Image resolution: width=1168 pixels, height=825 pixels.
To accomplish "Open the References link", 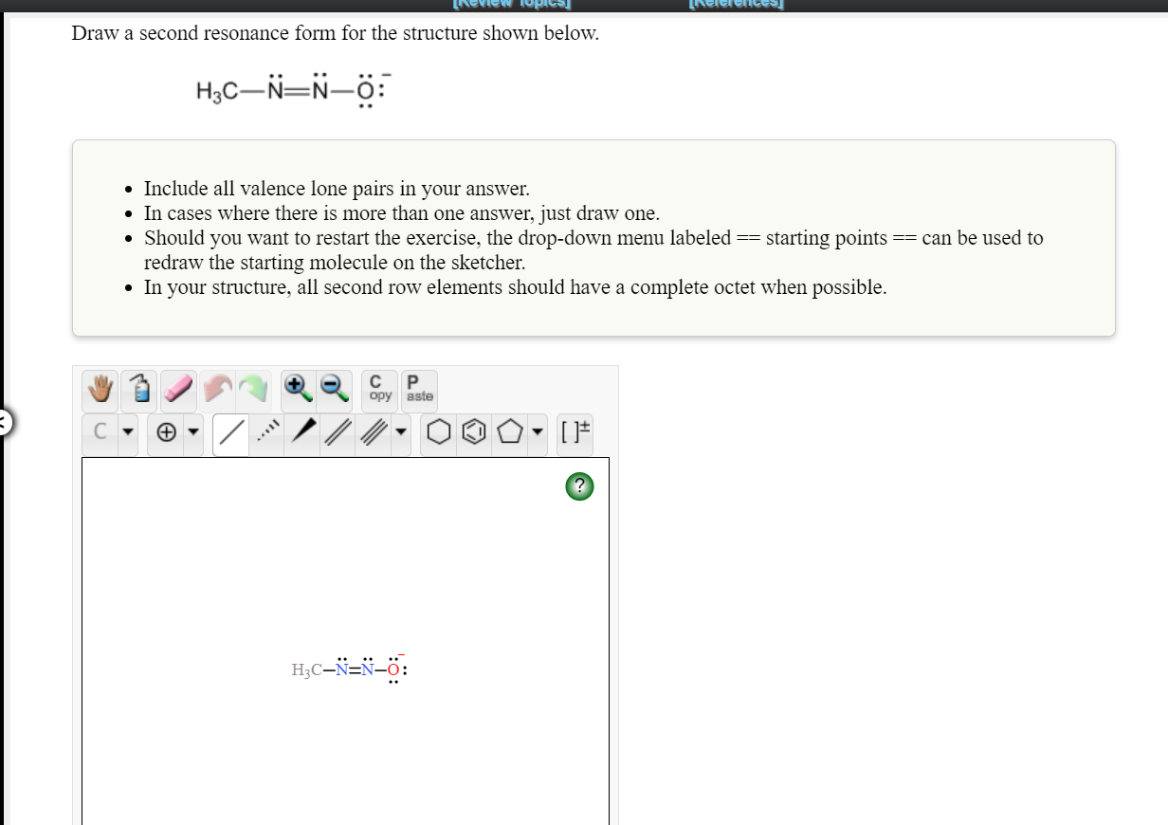I will (737, 4).
